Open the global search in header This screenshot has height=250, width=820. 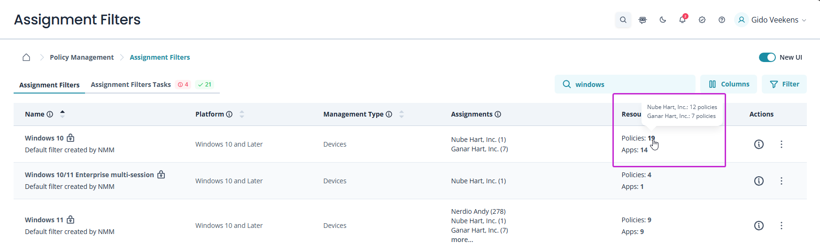click(x=623, y=20)
